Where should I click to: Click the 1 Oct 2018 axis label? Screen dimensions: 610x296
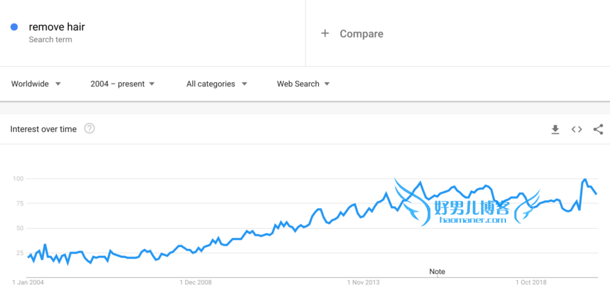pyautogui.click(x=531, y=282)
